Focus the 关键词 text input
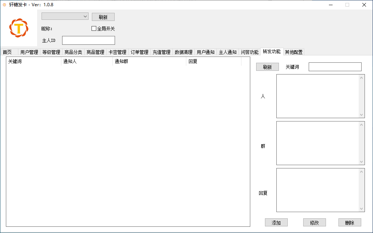373x233 pixels. pos(335,67)
